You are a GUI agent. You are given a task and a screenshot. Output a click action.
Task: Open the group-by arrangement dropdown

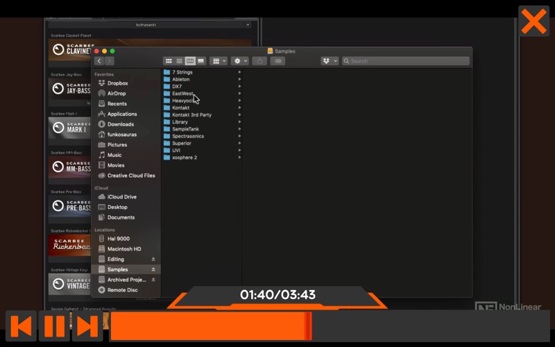click(219, 61)
